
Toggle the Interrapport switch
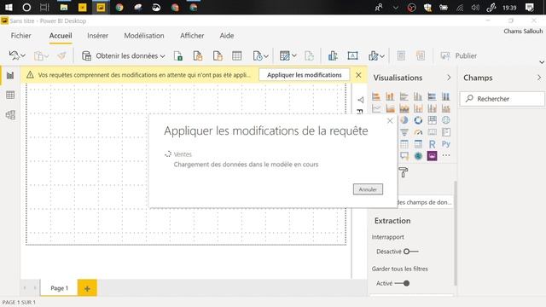(410, 252)
